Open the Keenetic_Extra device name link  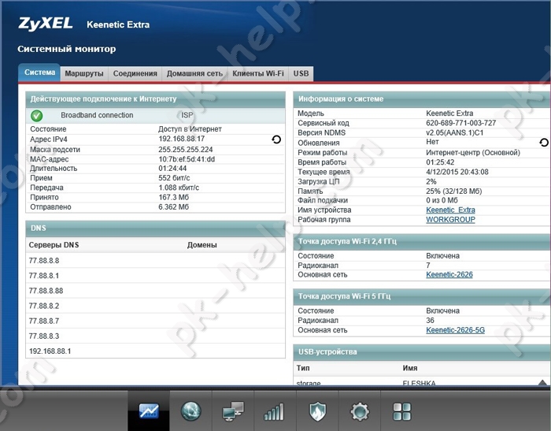tap(450, 210)
